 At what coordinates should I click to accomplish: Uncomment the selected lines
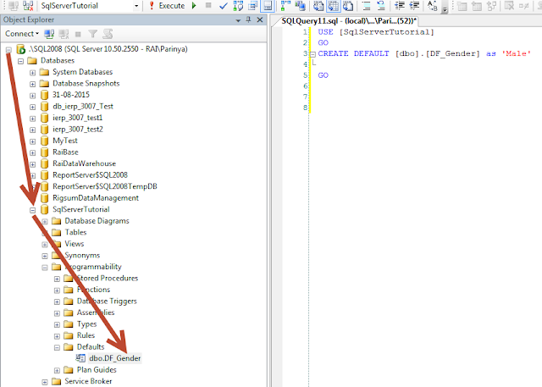381,6
